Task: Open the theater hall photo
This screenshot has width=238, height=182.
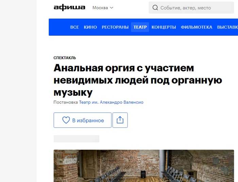Action: (144, 166)
